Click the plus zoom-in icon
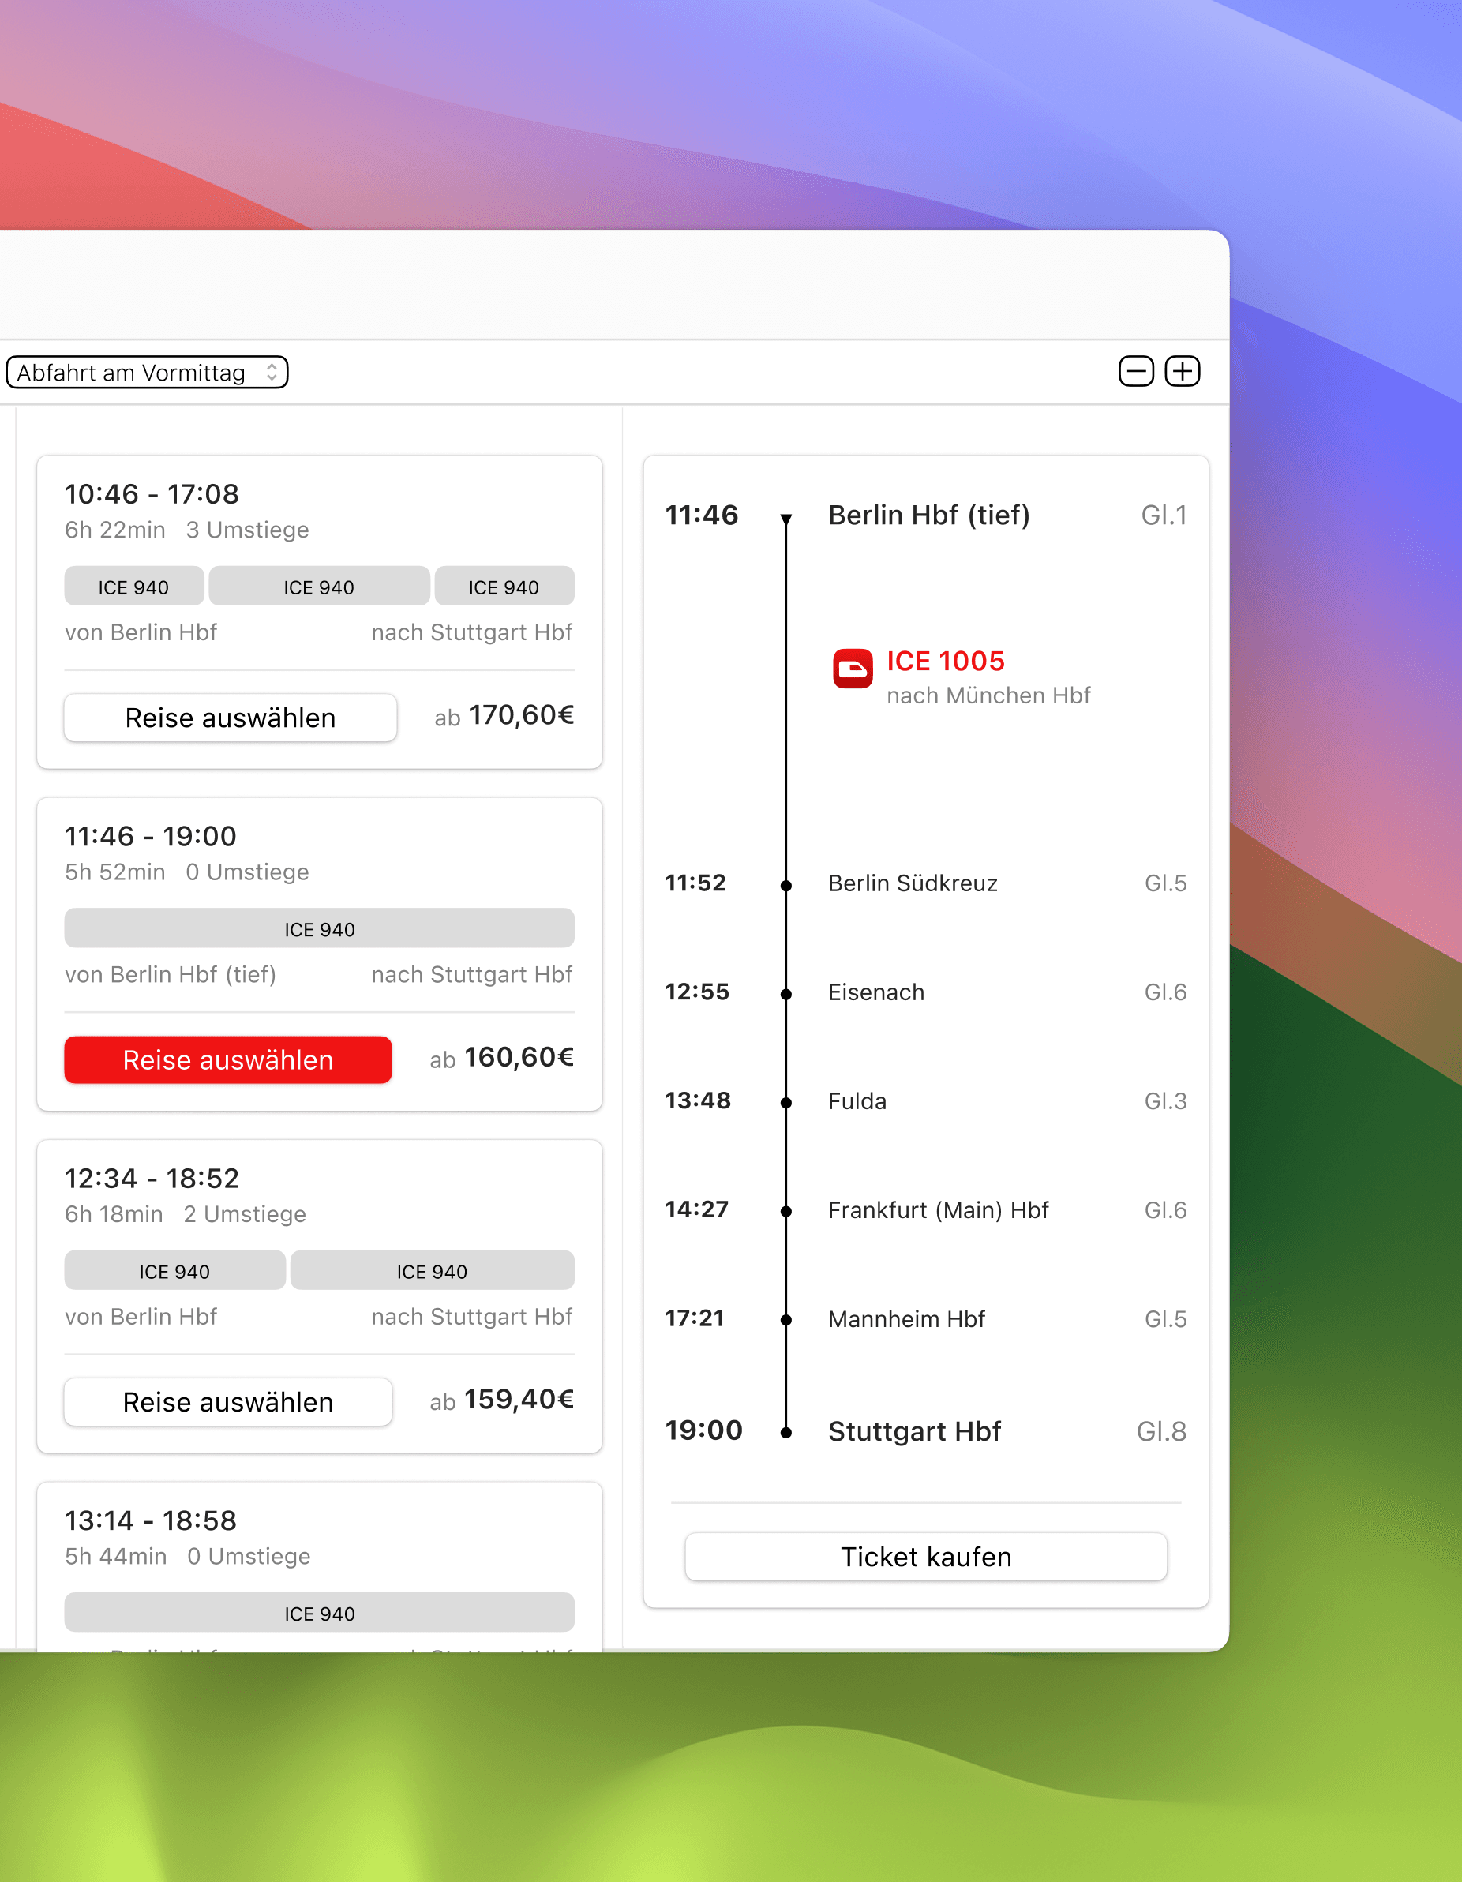Screen dimensions: 1462x1882 point(1182,371)
